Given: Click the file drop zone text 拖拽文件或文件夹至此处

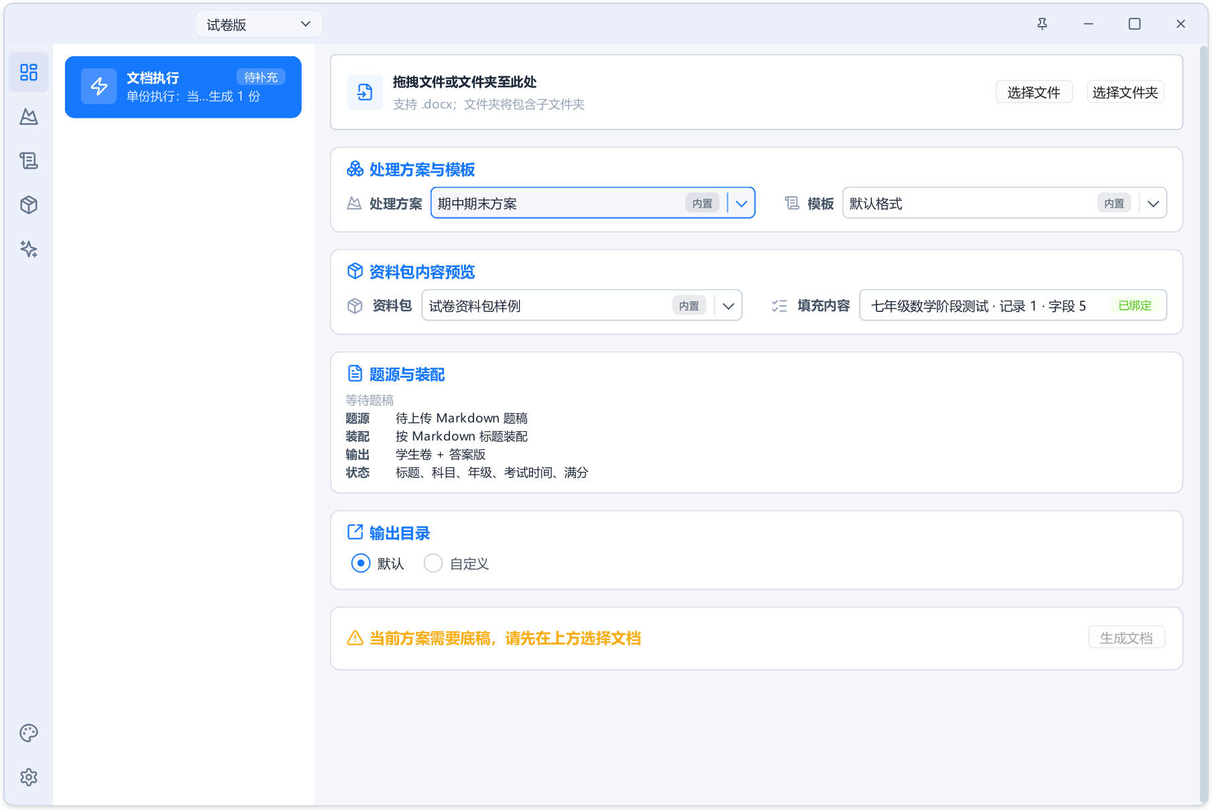Looking at the screenshot, I should [465, 82].
